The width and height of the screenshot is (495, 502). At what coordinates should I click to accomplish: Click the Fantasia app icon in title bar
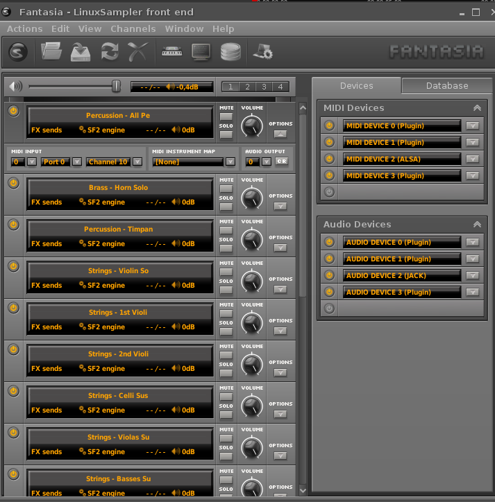point(6,12)
